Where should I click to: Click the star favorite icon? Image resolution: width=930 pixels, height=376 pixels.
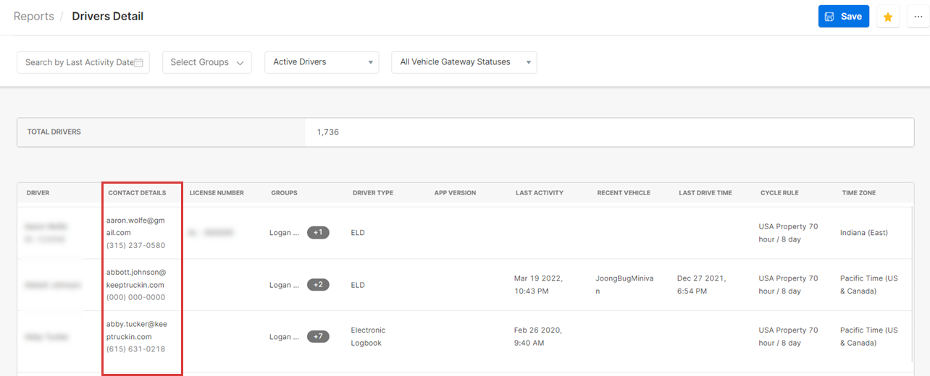(x=888, y=17)
